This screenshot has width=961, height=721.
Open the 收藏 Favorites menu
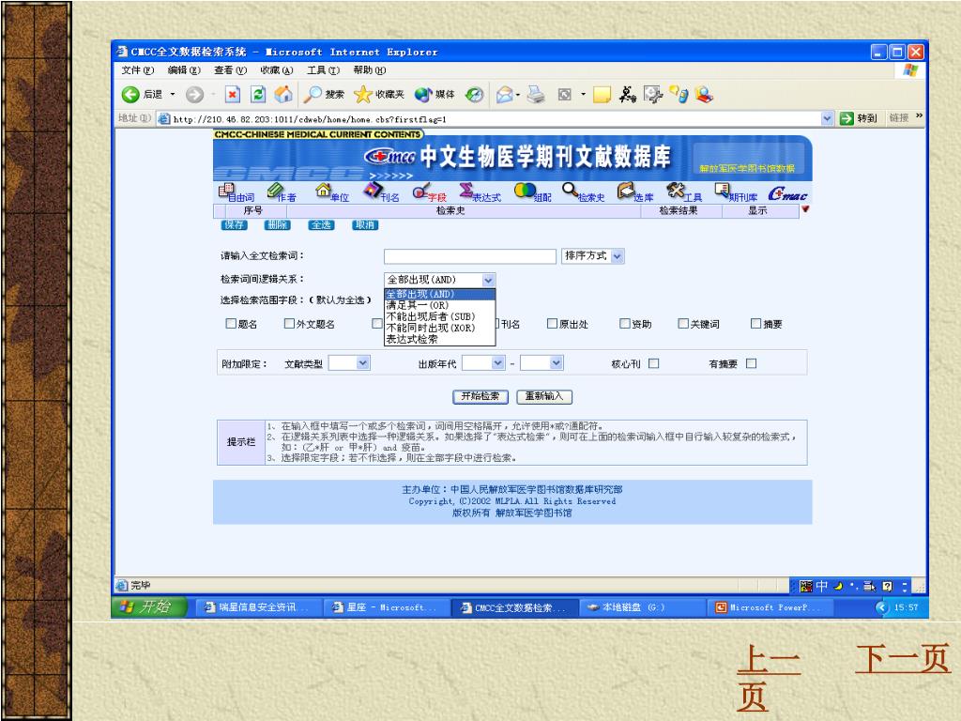(x=277, y=69)
